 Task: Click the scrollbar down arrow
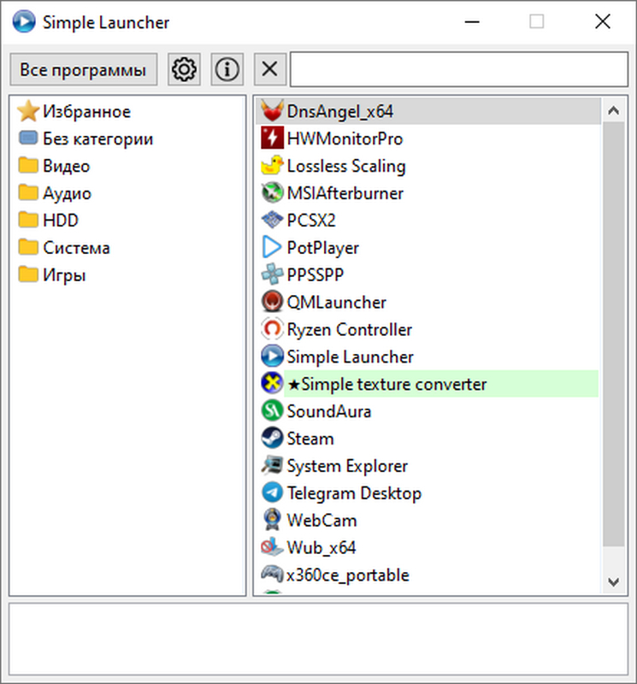pos(613,581)
